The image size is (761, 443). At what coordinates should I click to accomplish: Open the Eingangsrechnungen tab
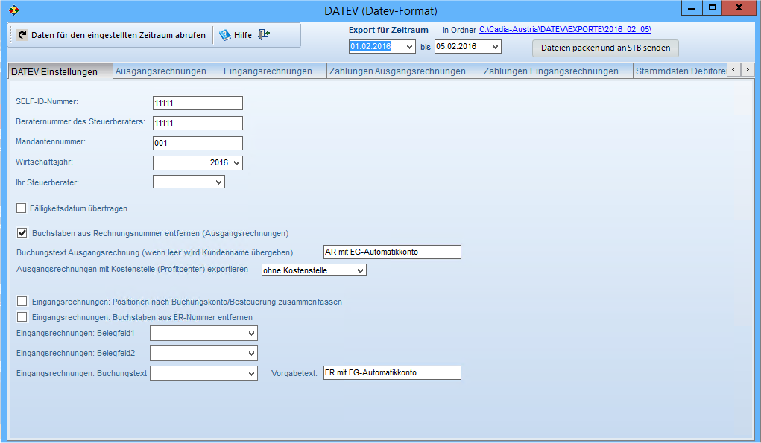(x=274, y=71)
